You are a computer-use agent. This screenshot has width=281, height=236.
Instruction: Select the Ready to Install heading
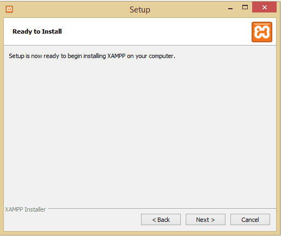click(37, 31)
